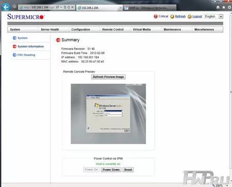
Task: Open the Server Health menu
Action: [50, 29]
